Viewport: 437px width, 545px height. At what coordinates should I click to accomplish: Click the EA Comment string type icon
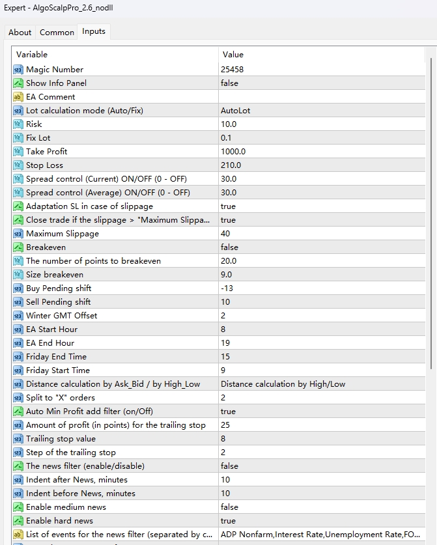tap(18, 97)
